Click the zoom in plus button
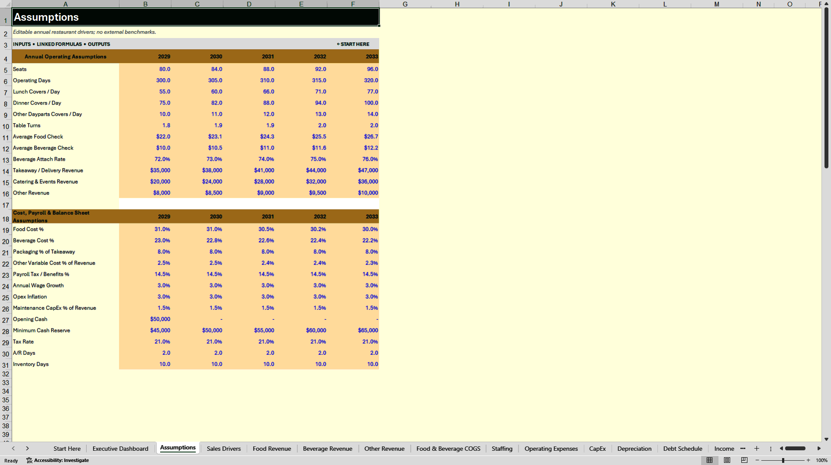 [808, 460]
